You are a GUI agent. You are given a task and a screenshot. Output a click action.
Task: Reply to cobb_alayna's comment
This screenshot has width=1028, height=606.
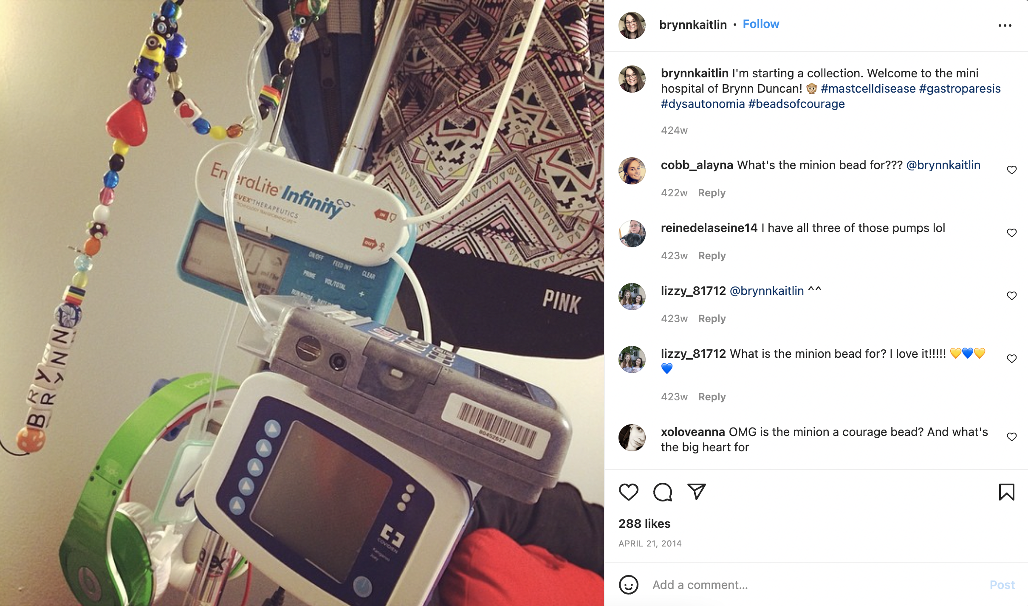coord(712,193)
